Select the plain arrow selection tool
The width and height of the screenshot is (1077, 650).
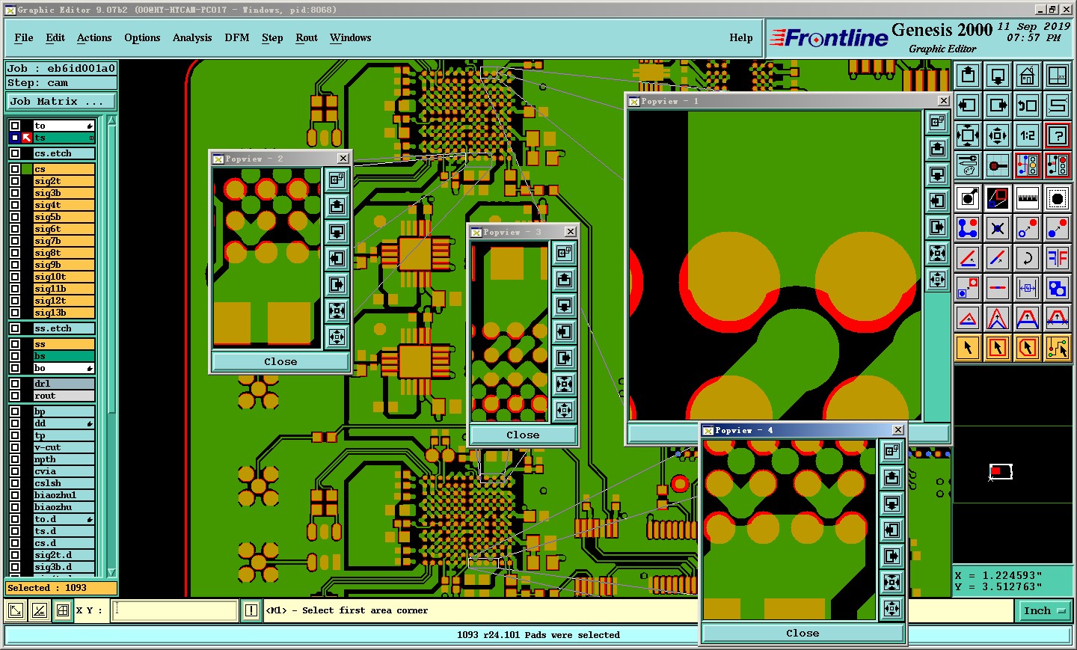(x=968, y=348)
